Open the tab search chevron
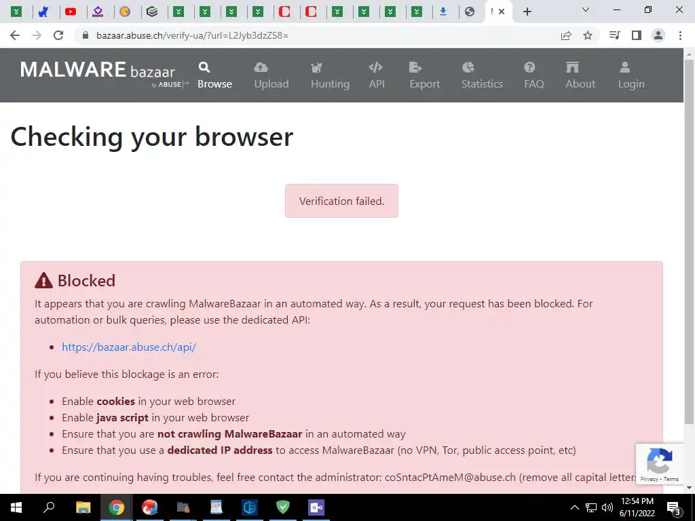This screenshot has height=521, width=695. tap(586, 9)
